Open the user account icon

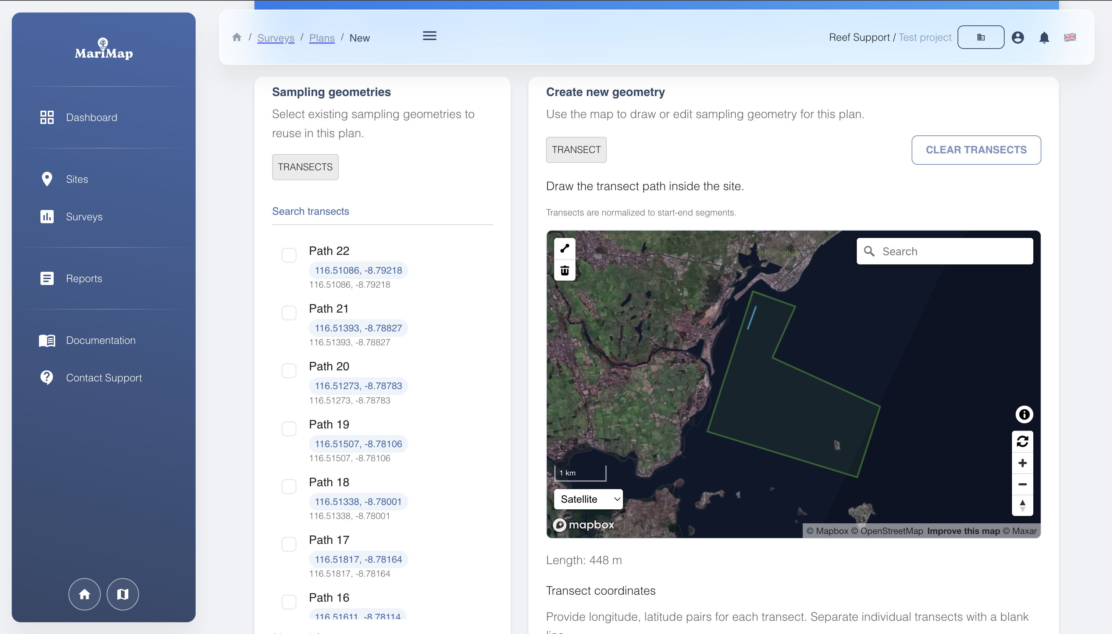(x=1017, y=38)
